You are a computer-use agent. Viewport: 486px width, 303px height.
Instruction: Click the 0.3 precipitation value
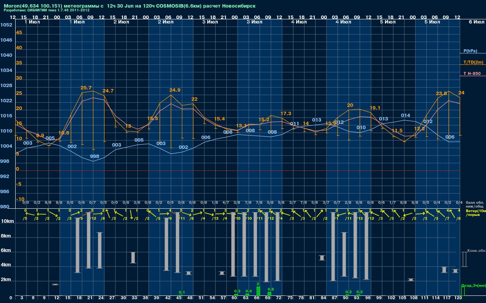237,291
